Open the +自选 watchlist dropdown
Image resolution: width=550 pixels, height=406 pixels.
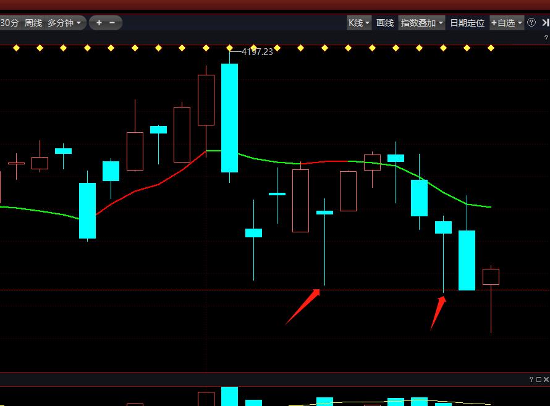point(507,23)
